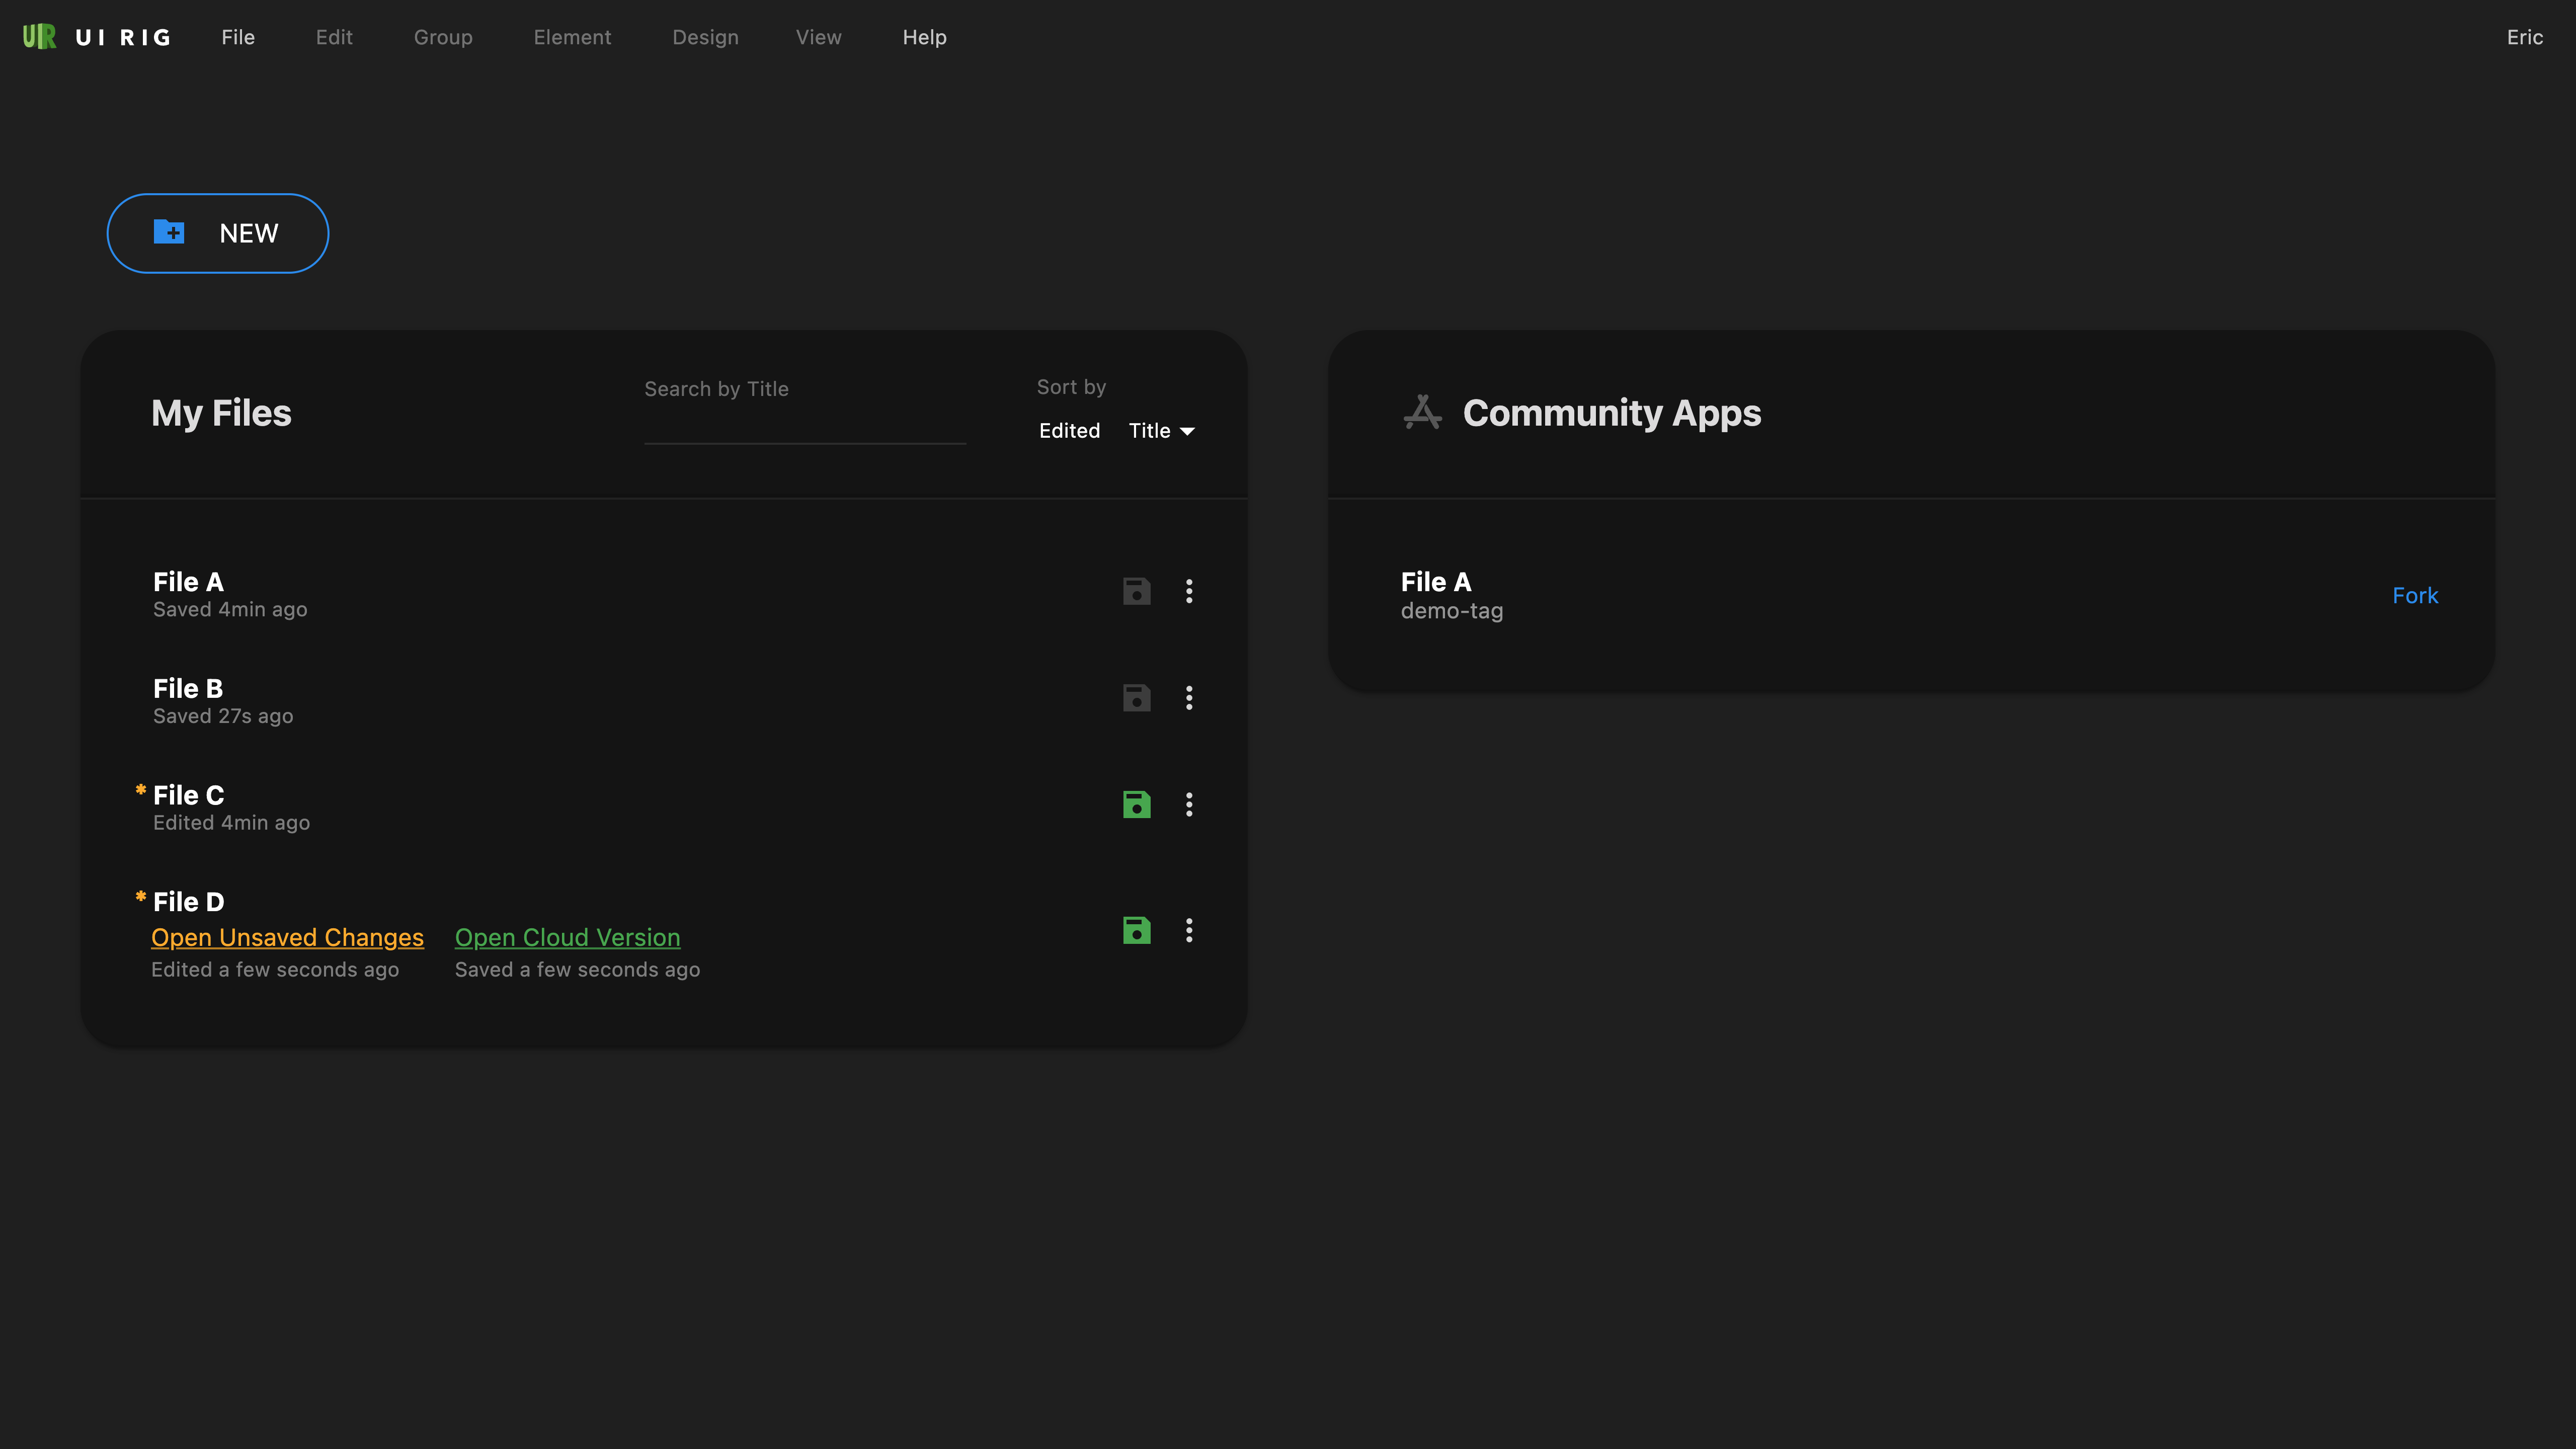This screenshot has height=1449, width=2576.
Task: Open File D in My Files
Action: (188, 902)
